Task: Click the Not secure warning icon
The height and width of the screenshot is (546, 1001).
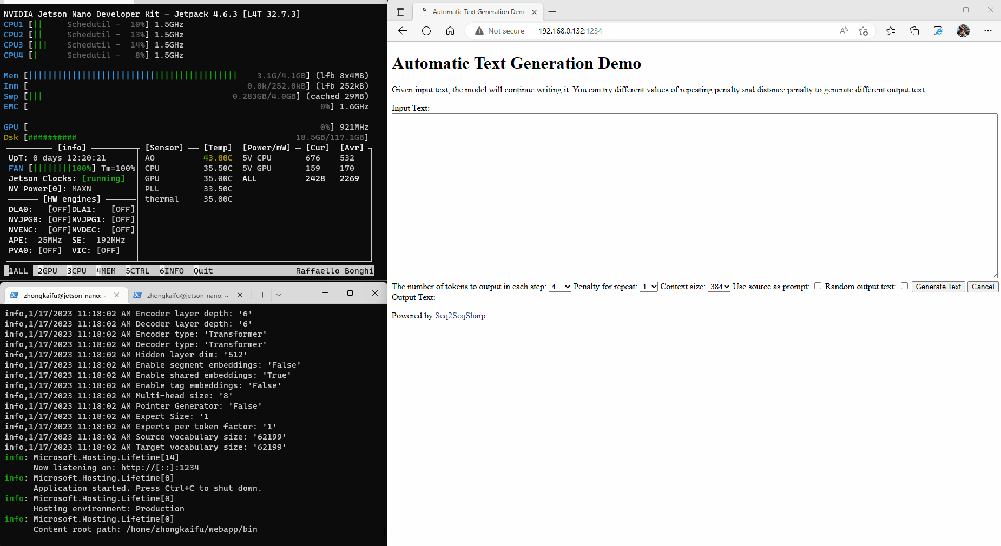Action: click(479, 31)
